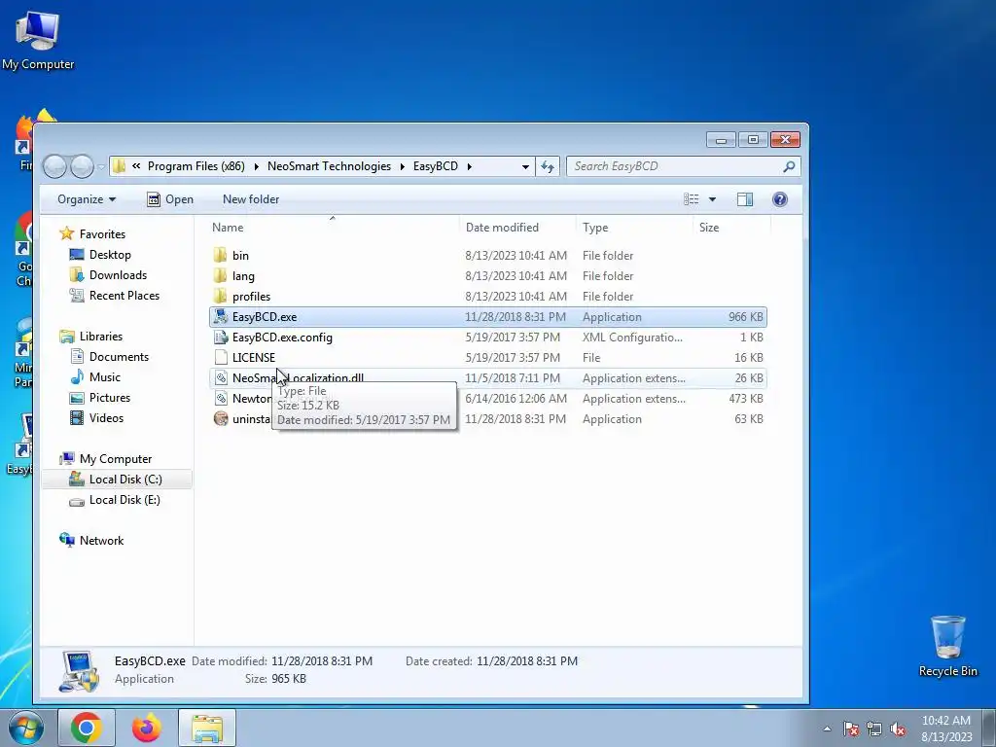Image resolution: width=996 pixels, height=747 pixels.
Task: Select the lang folder icon
Action: tap(221, 275)
